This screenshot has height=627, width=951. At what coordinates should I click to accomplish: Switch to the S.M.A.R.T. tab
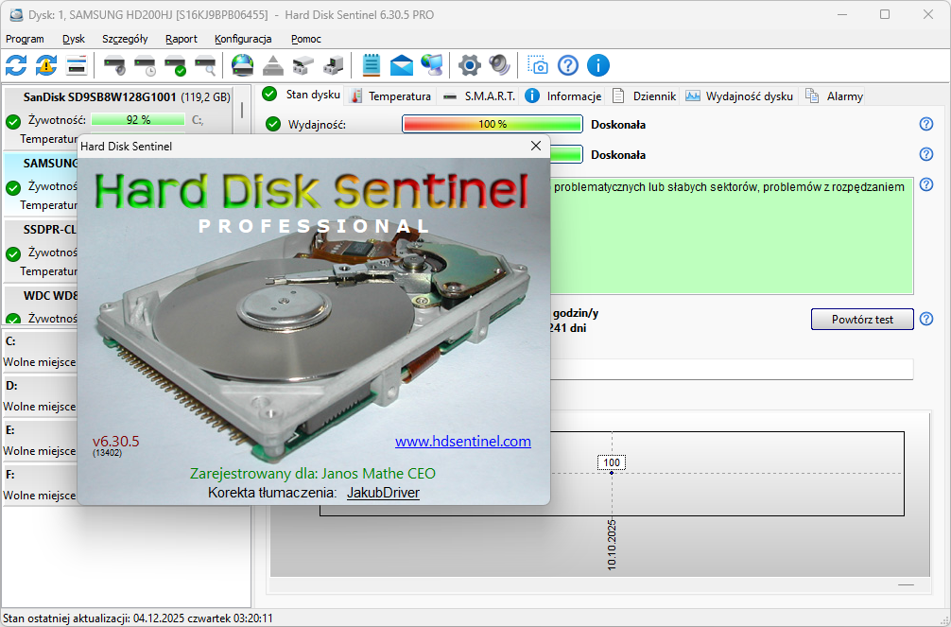point(479,96)
